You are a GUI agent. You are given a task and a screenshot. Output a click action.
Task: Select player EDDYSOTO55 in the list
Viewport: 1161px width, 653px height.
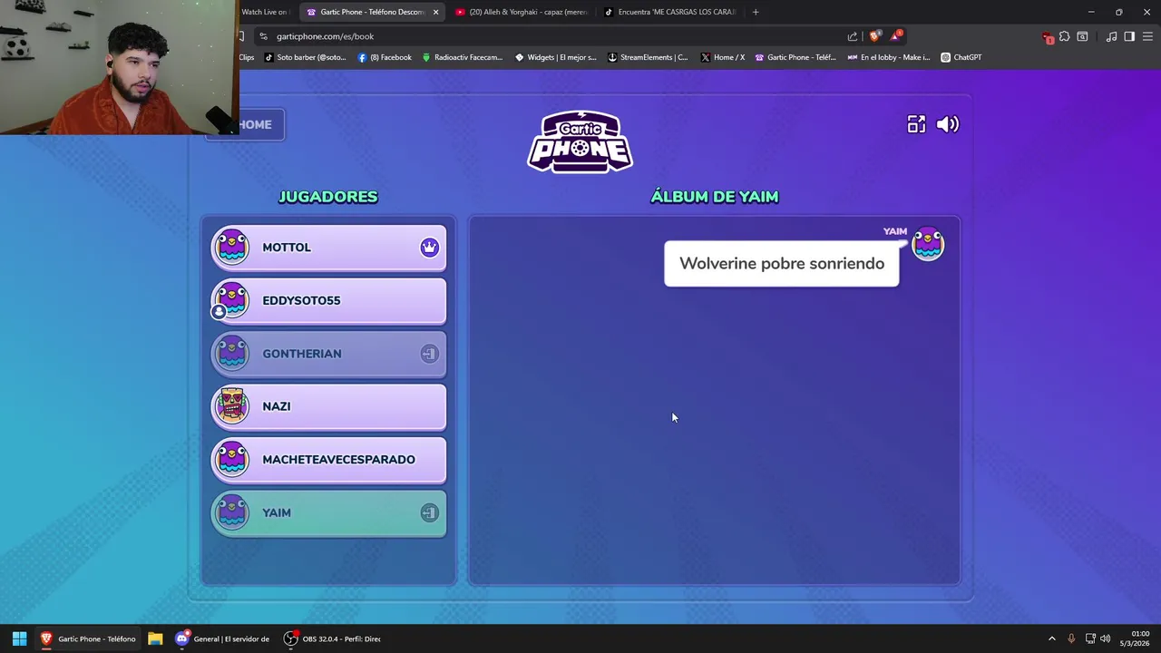tap(328, 300)
